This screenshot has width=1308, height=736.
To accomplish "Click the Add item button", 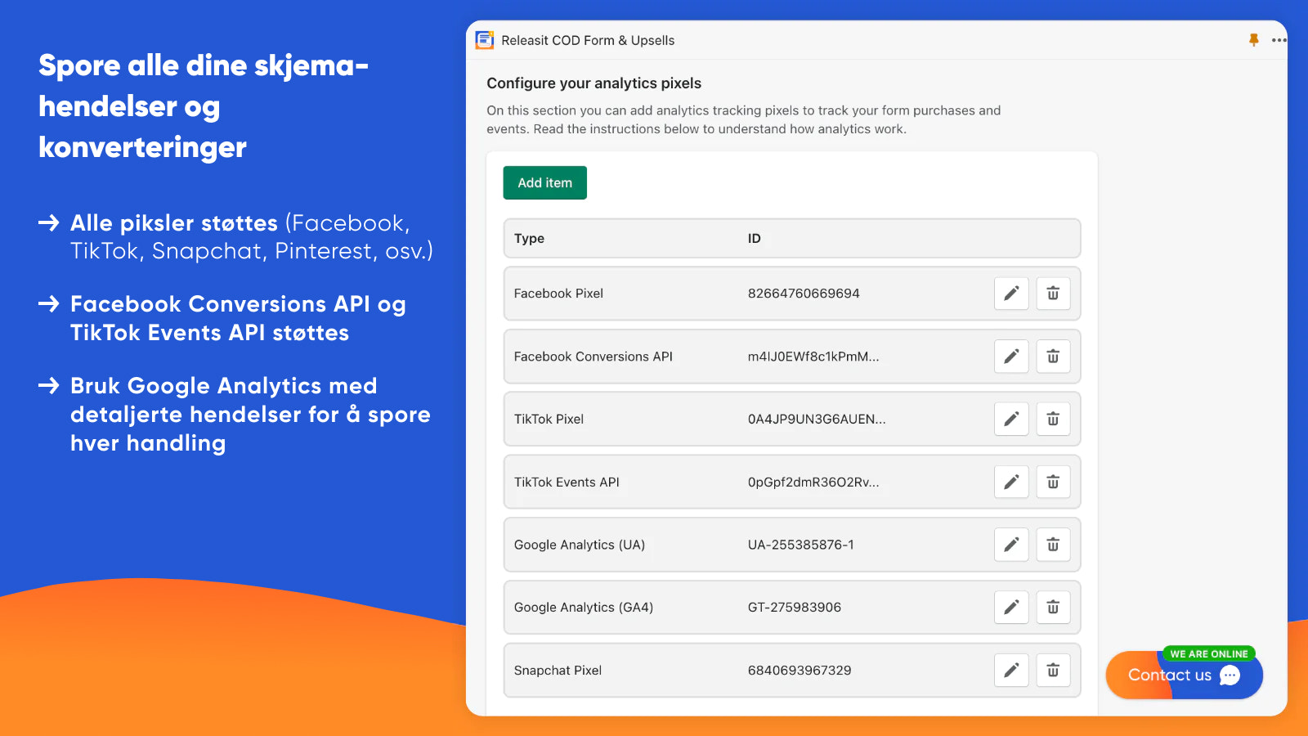I will (545, 183).
